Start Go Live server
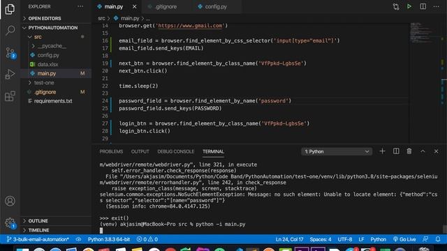The width and height of the screenshot is (447, 251). pos(404,239)
